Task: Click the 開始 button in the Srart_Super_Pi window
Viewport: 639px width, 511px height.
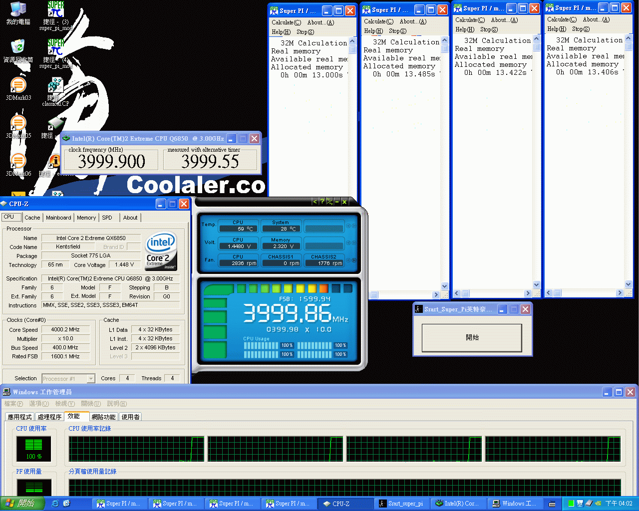Action: click(x=472, y=338)
